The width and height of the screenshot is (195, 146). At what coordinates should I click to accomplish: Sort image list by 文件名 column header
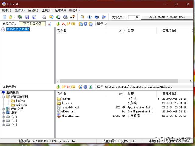pyautogui.click(x=81, y=30)
